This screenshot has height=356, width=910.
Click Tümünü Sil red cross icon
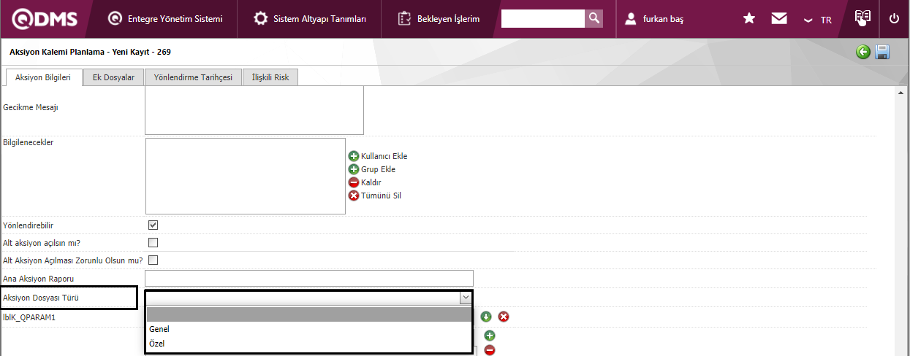point(354,196)
